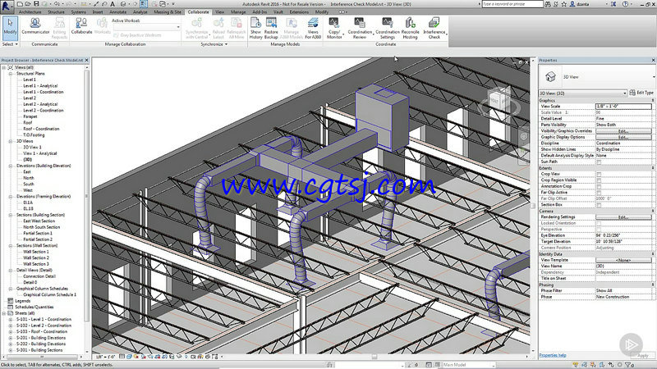Click the keyword search box
Image resolution: width=657 pixels, height=369 pixels.
coord(512,4)
